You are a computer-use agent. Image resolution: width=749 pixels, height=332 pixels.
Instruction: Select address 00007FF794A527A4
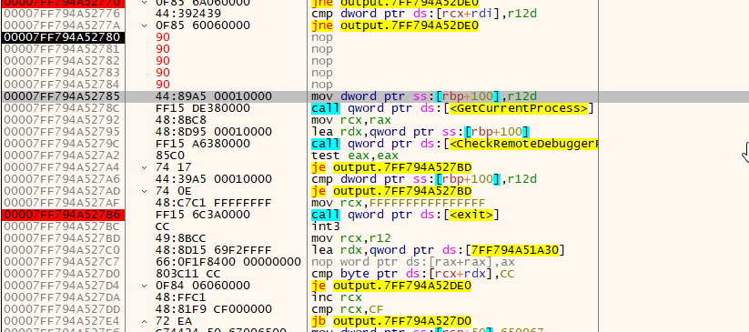coord(62,167)
